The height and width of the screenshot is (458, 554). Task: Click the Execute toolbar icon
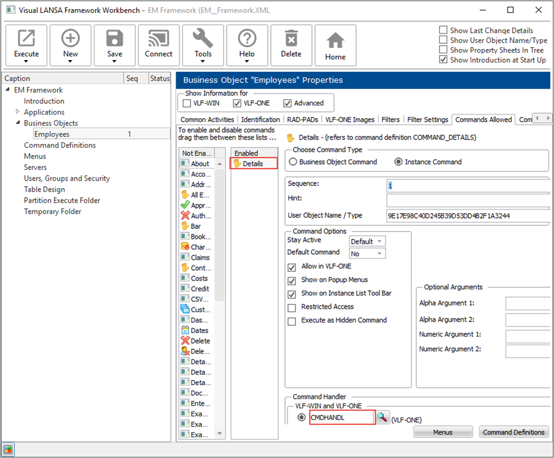click(x=26, y=40)
